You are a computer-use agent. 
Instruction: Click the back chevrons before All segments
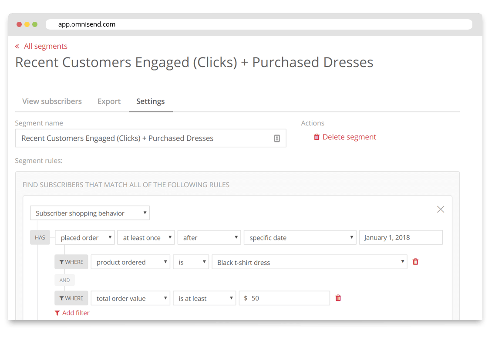(17, 47)
